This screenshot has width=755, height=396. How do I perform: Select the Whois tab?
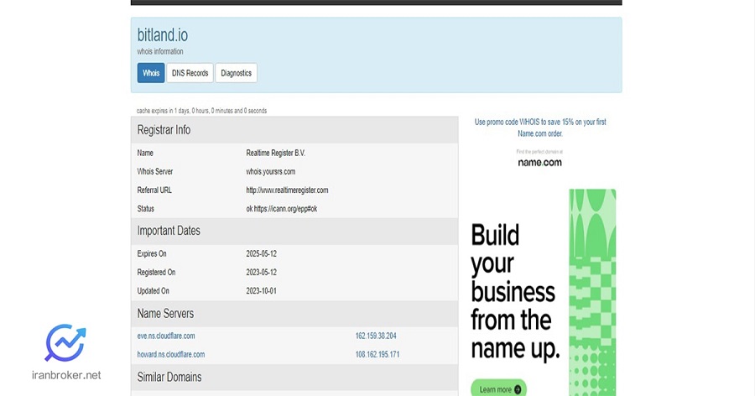click(x=151, y=73)
